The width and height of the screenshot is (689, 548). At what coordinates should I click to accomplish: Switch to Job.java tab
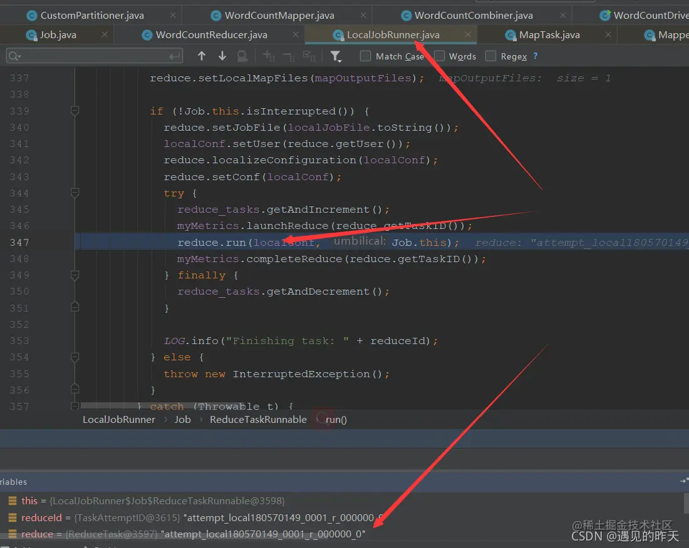(58, 34)
